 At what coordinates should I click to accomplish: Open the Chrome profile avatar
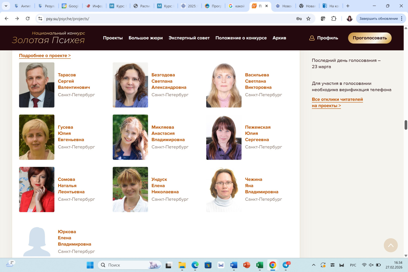(349, 19)
